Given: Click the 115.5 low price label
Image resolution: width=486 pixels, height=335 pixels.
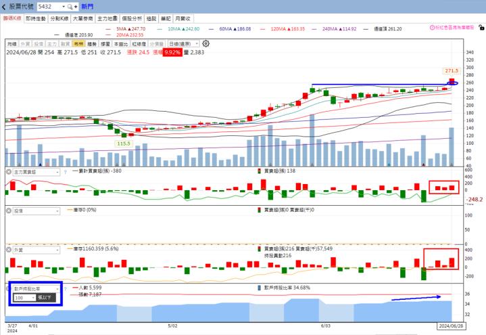Looking at the screenshot, I should pyautogui.click(x=124, y=143).
